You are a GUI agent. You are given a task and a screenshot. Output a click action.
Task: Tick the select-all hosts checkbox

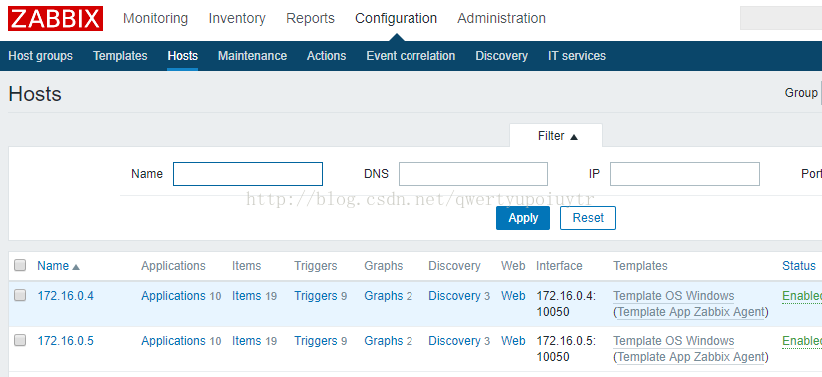coord(20,266)
